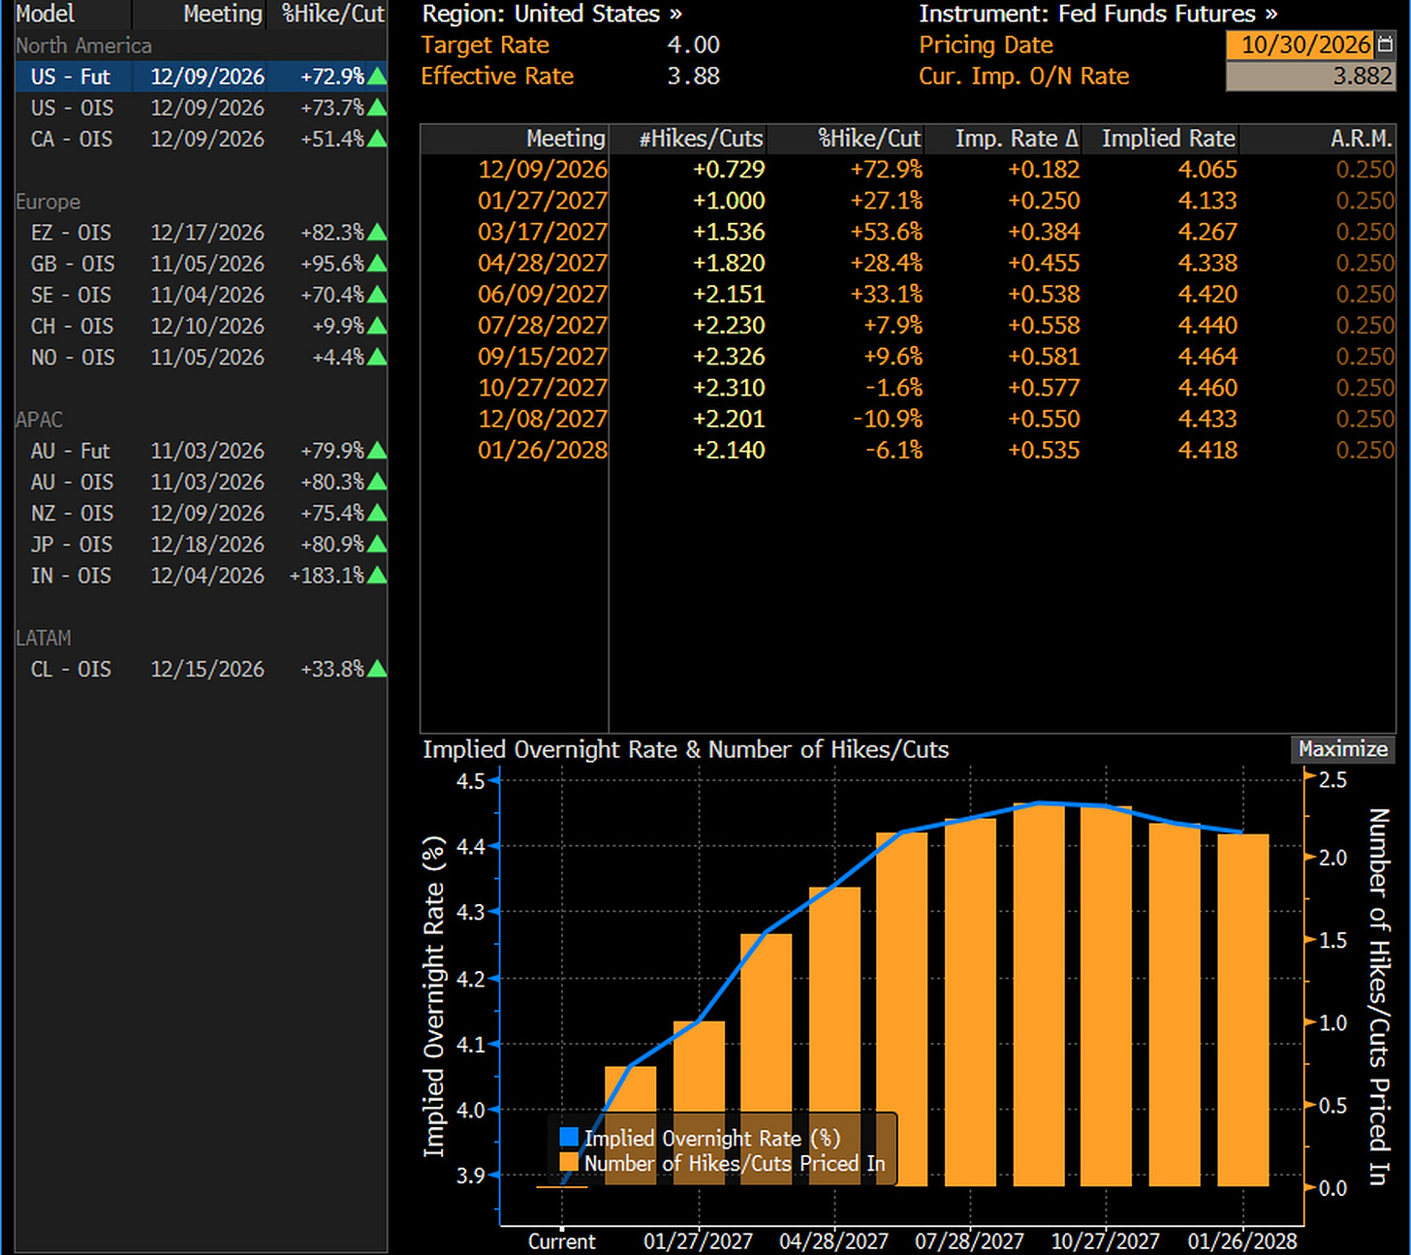1411x1255 pixels.
Task: Expand the Region: United States selector
Action: pos(551,15)
